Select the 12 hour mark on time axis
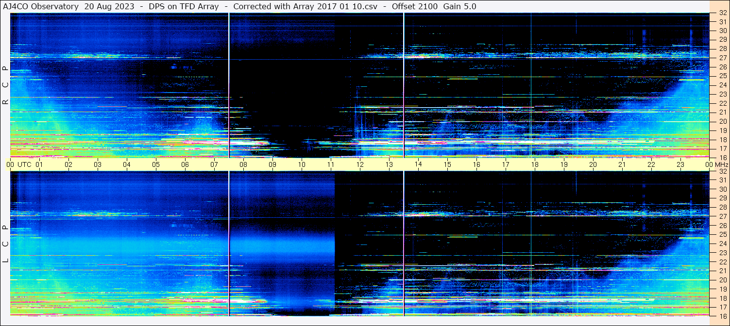Image resolution: width=730 pixels, height=326 pixels. 360,164
